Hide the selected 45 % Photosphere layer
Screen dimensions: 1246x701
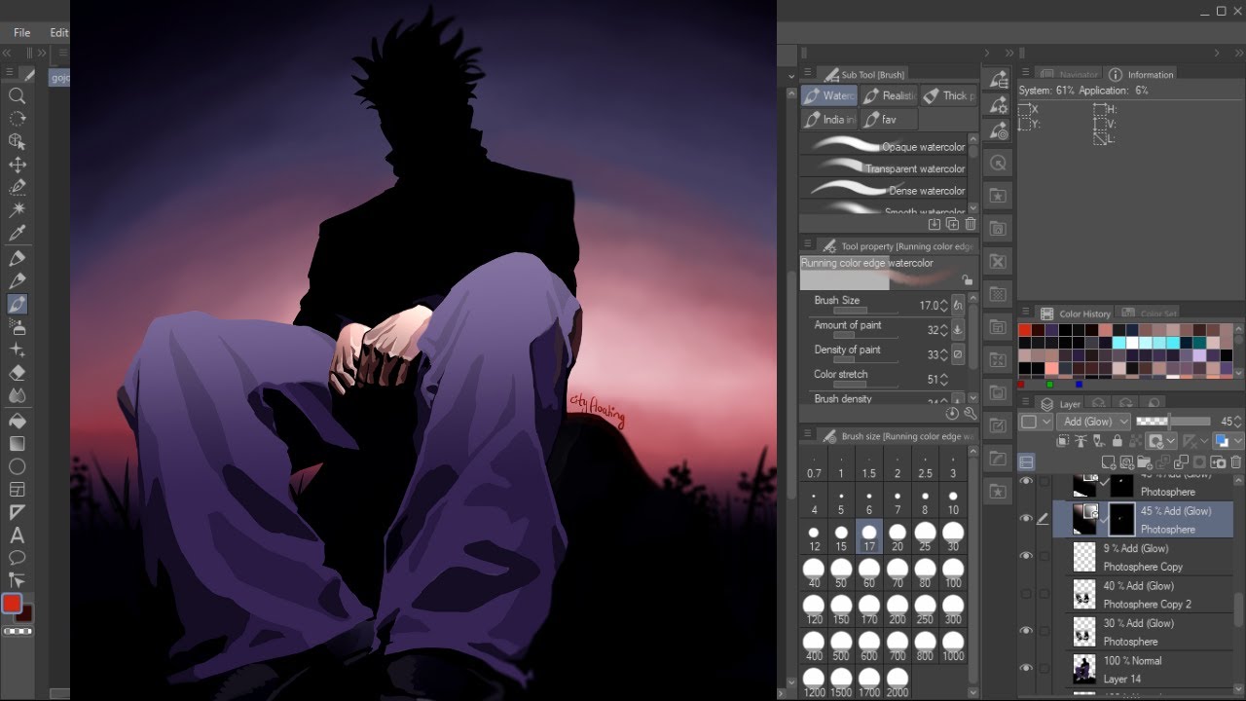(x=1026, y=519)
